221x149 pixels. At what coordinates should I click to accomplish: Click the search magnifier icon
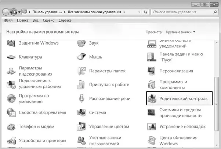(x=215, y=12)
